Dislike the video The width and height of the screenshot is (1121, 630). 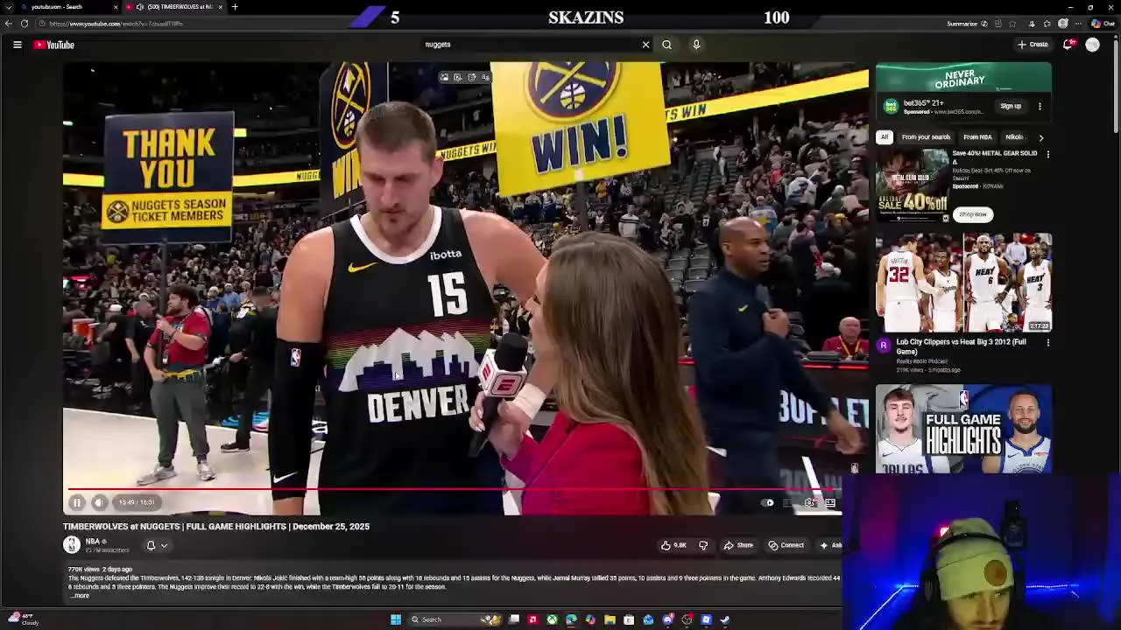coord(702,545)
